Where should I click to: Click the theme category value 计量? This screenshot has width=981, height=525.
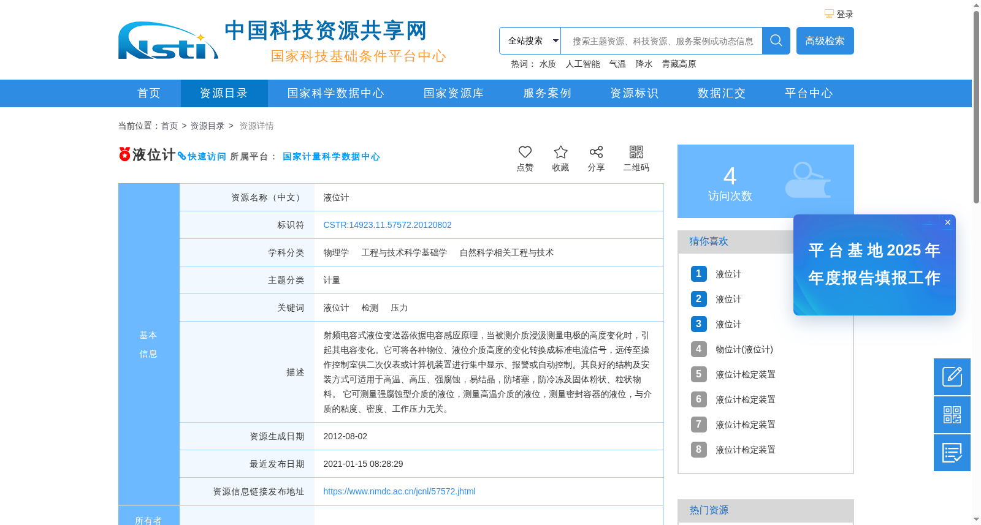332,280
